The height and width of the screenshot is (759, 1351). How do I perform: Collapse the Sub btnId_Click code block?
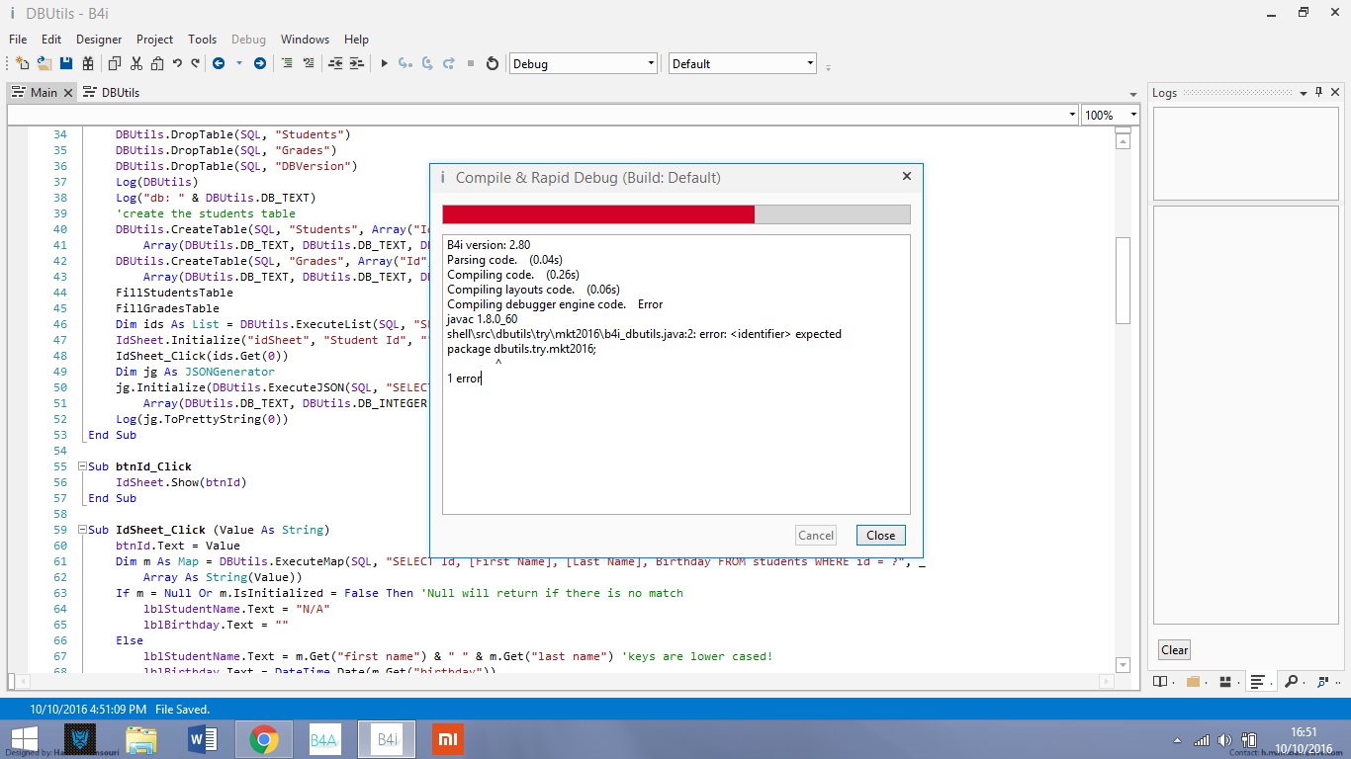coord(83,466)
